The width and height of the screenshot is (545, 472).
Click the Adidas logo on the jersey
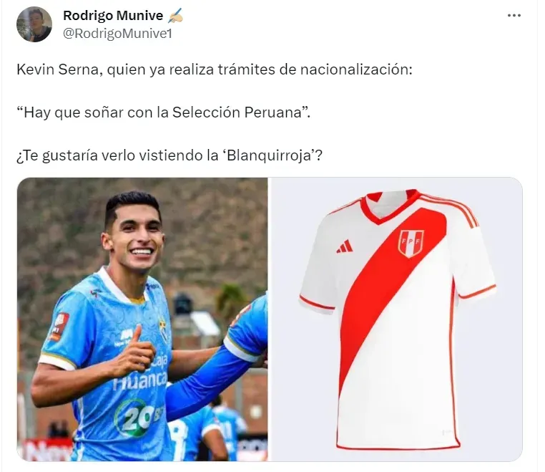(345, 246)
